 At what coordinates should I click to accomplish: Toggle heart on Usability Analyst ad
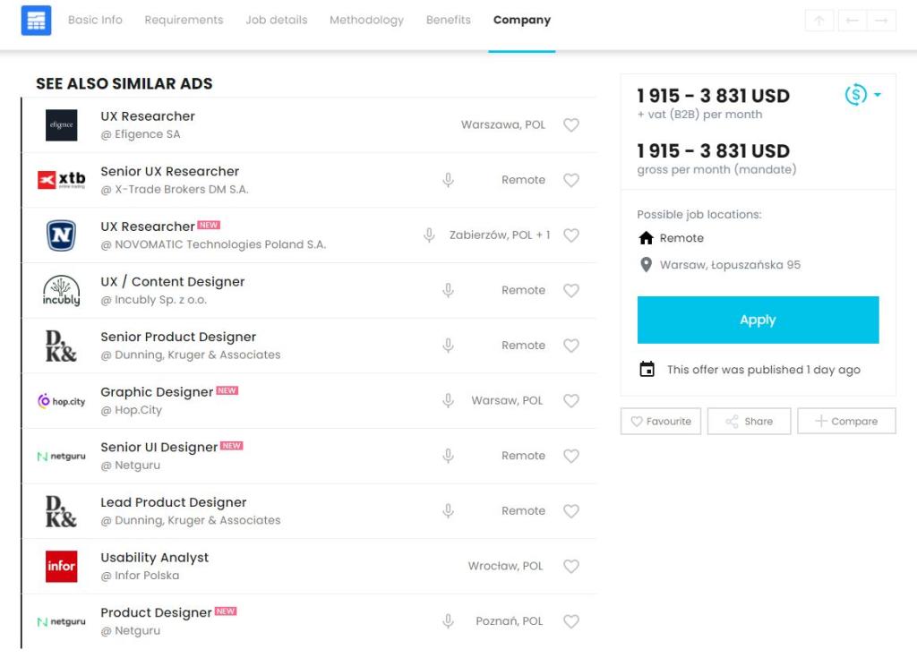(571, 566)
